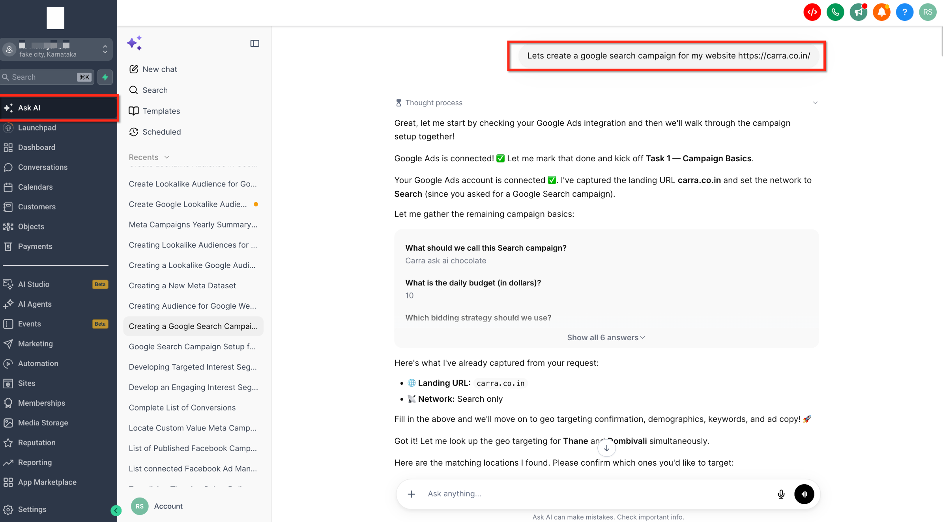The height and width of the screenshot is (522, 943).
Task: Expand Show all 6 answers
Action: [606, 337]
